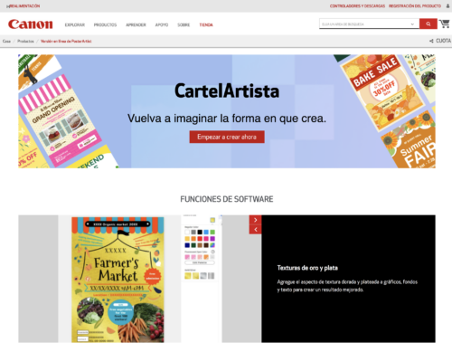This screenshot has height=352, width=452.
Task: Click the Canon logo
Action: coord(31,24)
